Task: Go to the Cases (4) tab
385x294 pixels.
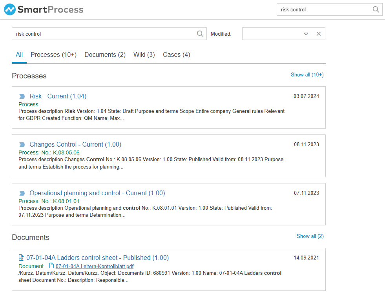Action: coord(176,55)
